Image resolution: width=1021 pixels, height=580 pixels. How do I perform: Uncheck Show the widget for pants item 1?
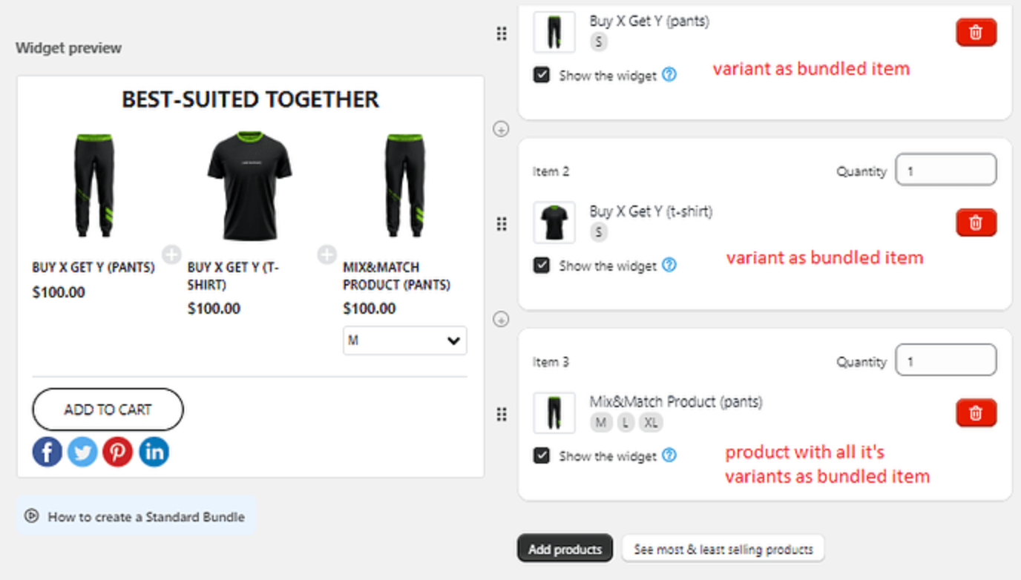coord(542,75)
